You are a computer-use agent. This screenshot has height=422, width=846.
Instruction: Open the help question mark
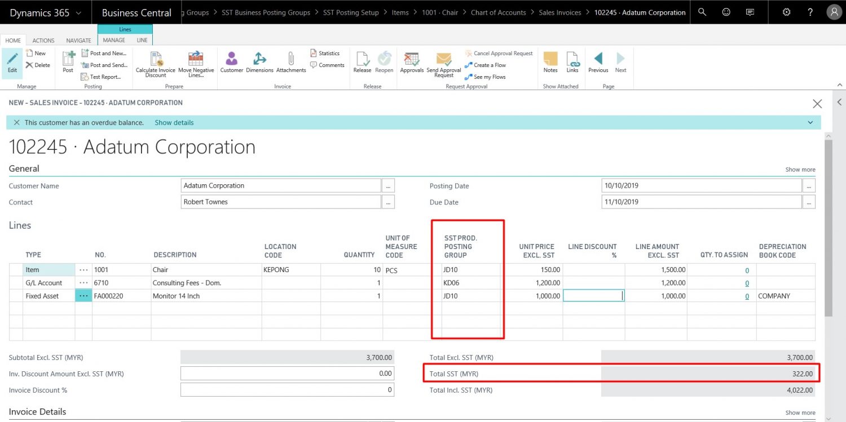click(x=810, y=12)
